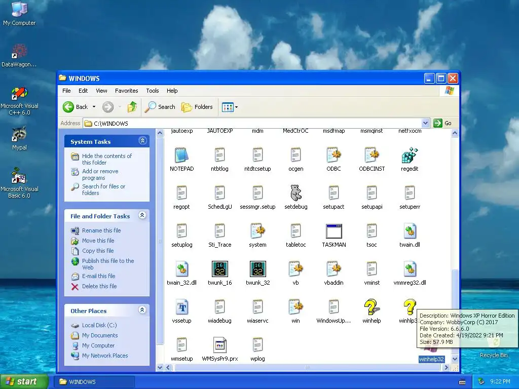Open the View menu
The image size is (519, 389).
[101, 91]
